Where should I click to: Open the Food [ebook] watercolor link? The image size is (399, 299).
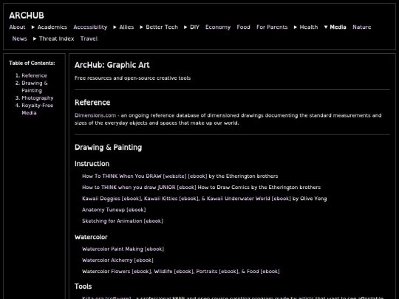263,271
